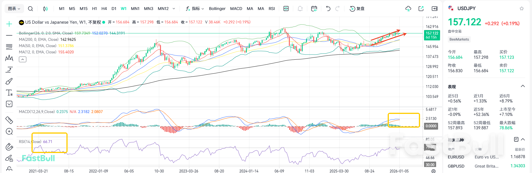The height and width of the screenshot is (173, 532).
Task: Enable the magnet snap tool
Action: coord(9,147)
